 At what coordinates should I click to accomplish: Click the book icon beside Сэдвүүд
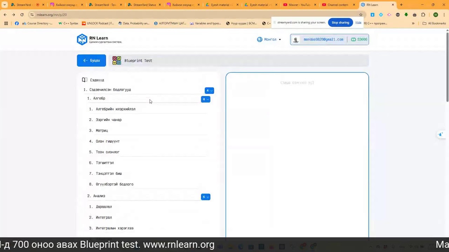point(85,80)
